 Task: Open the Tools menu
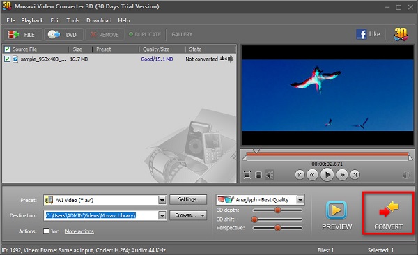coord(72,20)
